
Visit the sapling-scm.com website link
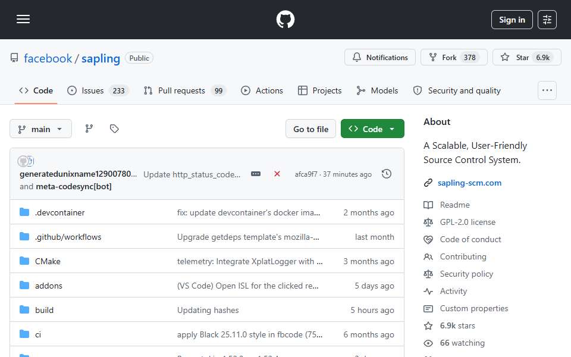pos(469,183)
